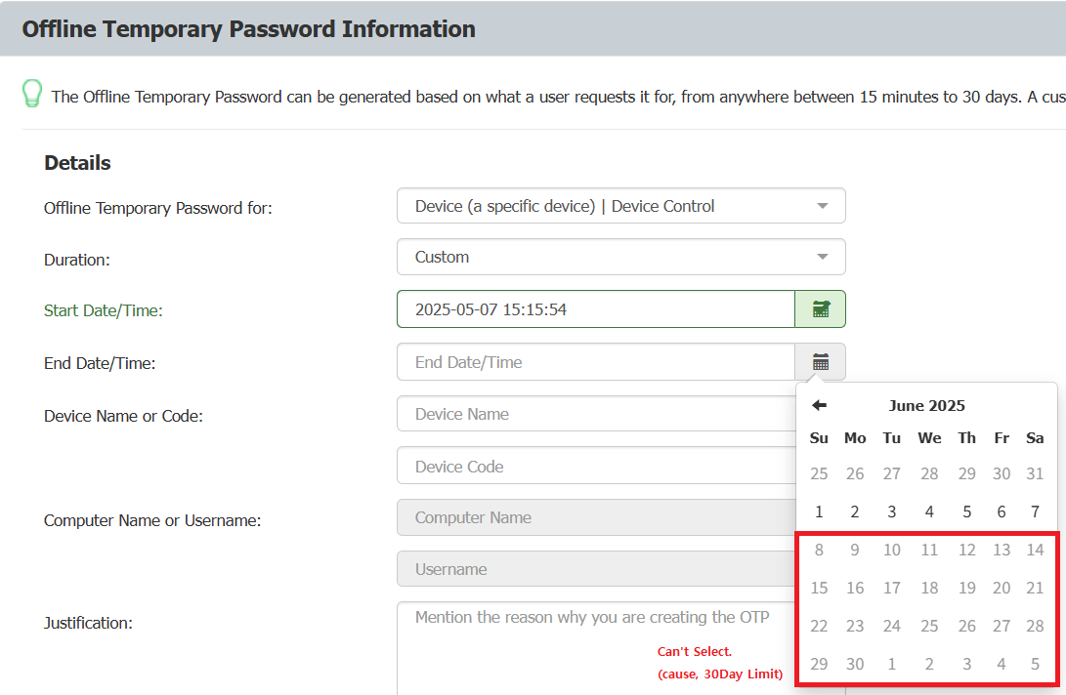Open the Start Date/Time calendar picker icon
The height and width of the screenshot is (695, 1066).
(821, 309)
